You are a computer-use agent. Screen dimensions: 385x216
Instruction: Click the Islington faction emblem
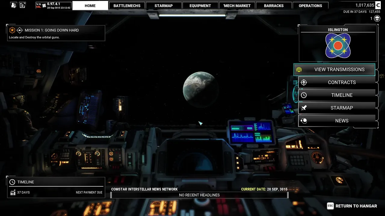[338, 46]
